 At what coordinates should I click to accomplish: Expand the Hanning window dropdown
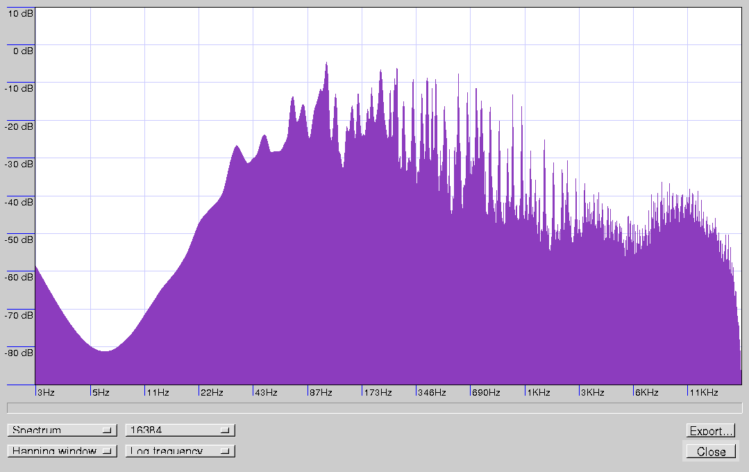[62, 451]
